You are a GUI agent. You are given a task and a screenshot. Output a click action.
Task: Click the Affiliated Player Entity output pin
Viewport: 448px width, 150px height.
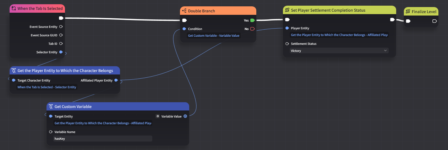click(116, 80)
